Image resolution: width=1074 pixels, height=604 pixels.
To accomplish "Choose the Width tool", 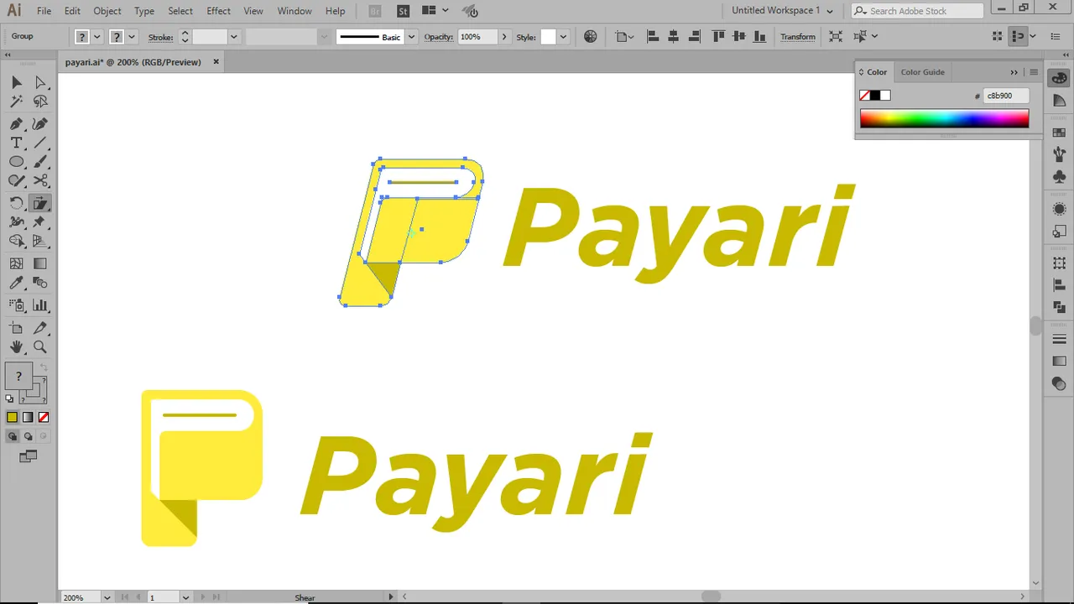I will coord(16,222).
